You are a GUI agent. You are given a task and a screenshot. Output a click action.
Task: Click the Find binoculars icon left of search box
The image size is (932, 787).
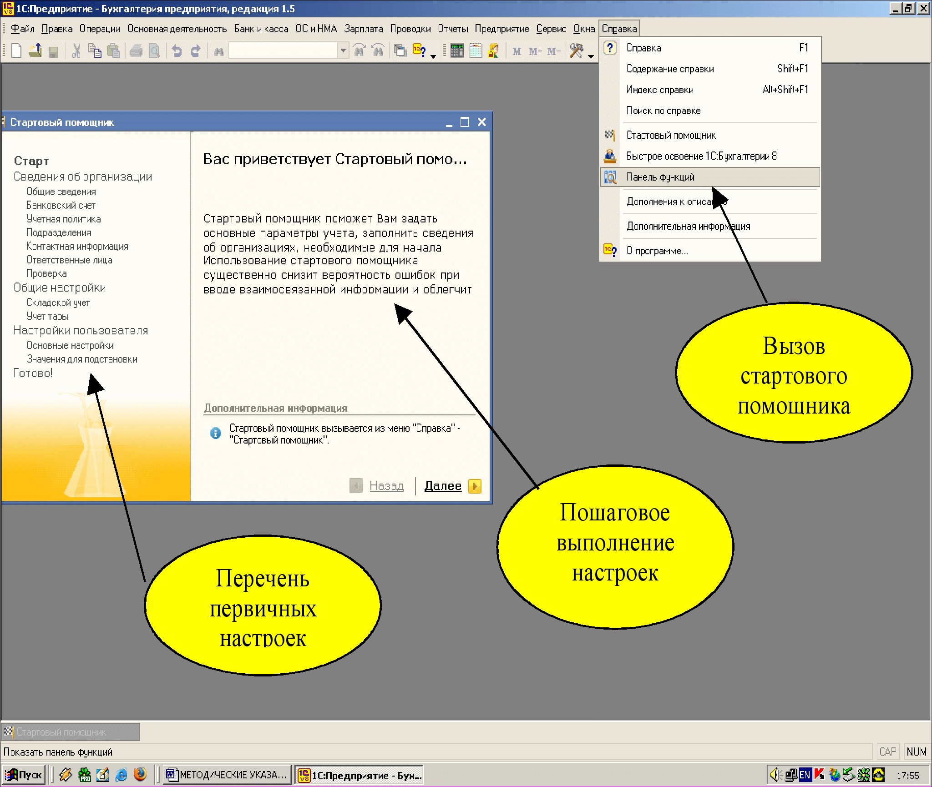[219, 51]
